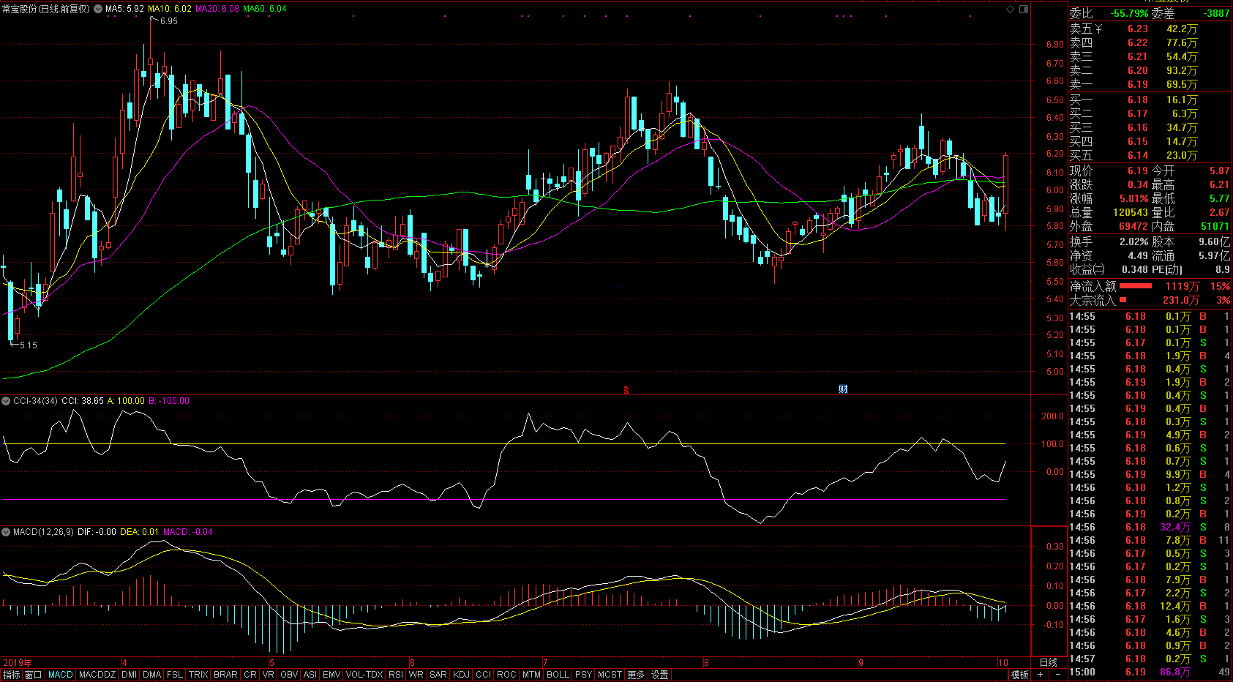The height and width of the screenshot is (682, 1233).
Task: Click the MA20: 6.08 label
Action: point(217,9)
